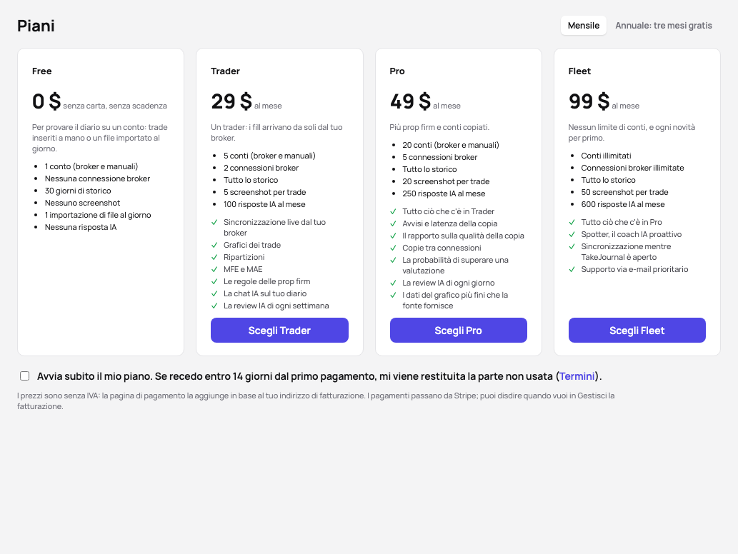Click checkmark beside Ripartizioni feature
This screenshot has width=738, height=554.
(x=214, y=257)
